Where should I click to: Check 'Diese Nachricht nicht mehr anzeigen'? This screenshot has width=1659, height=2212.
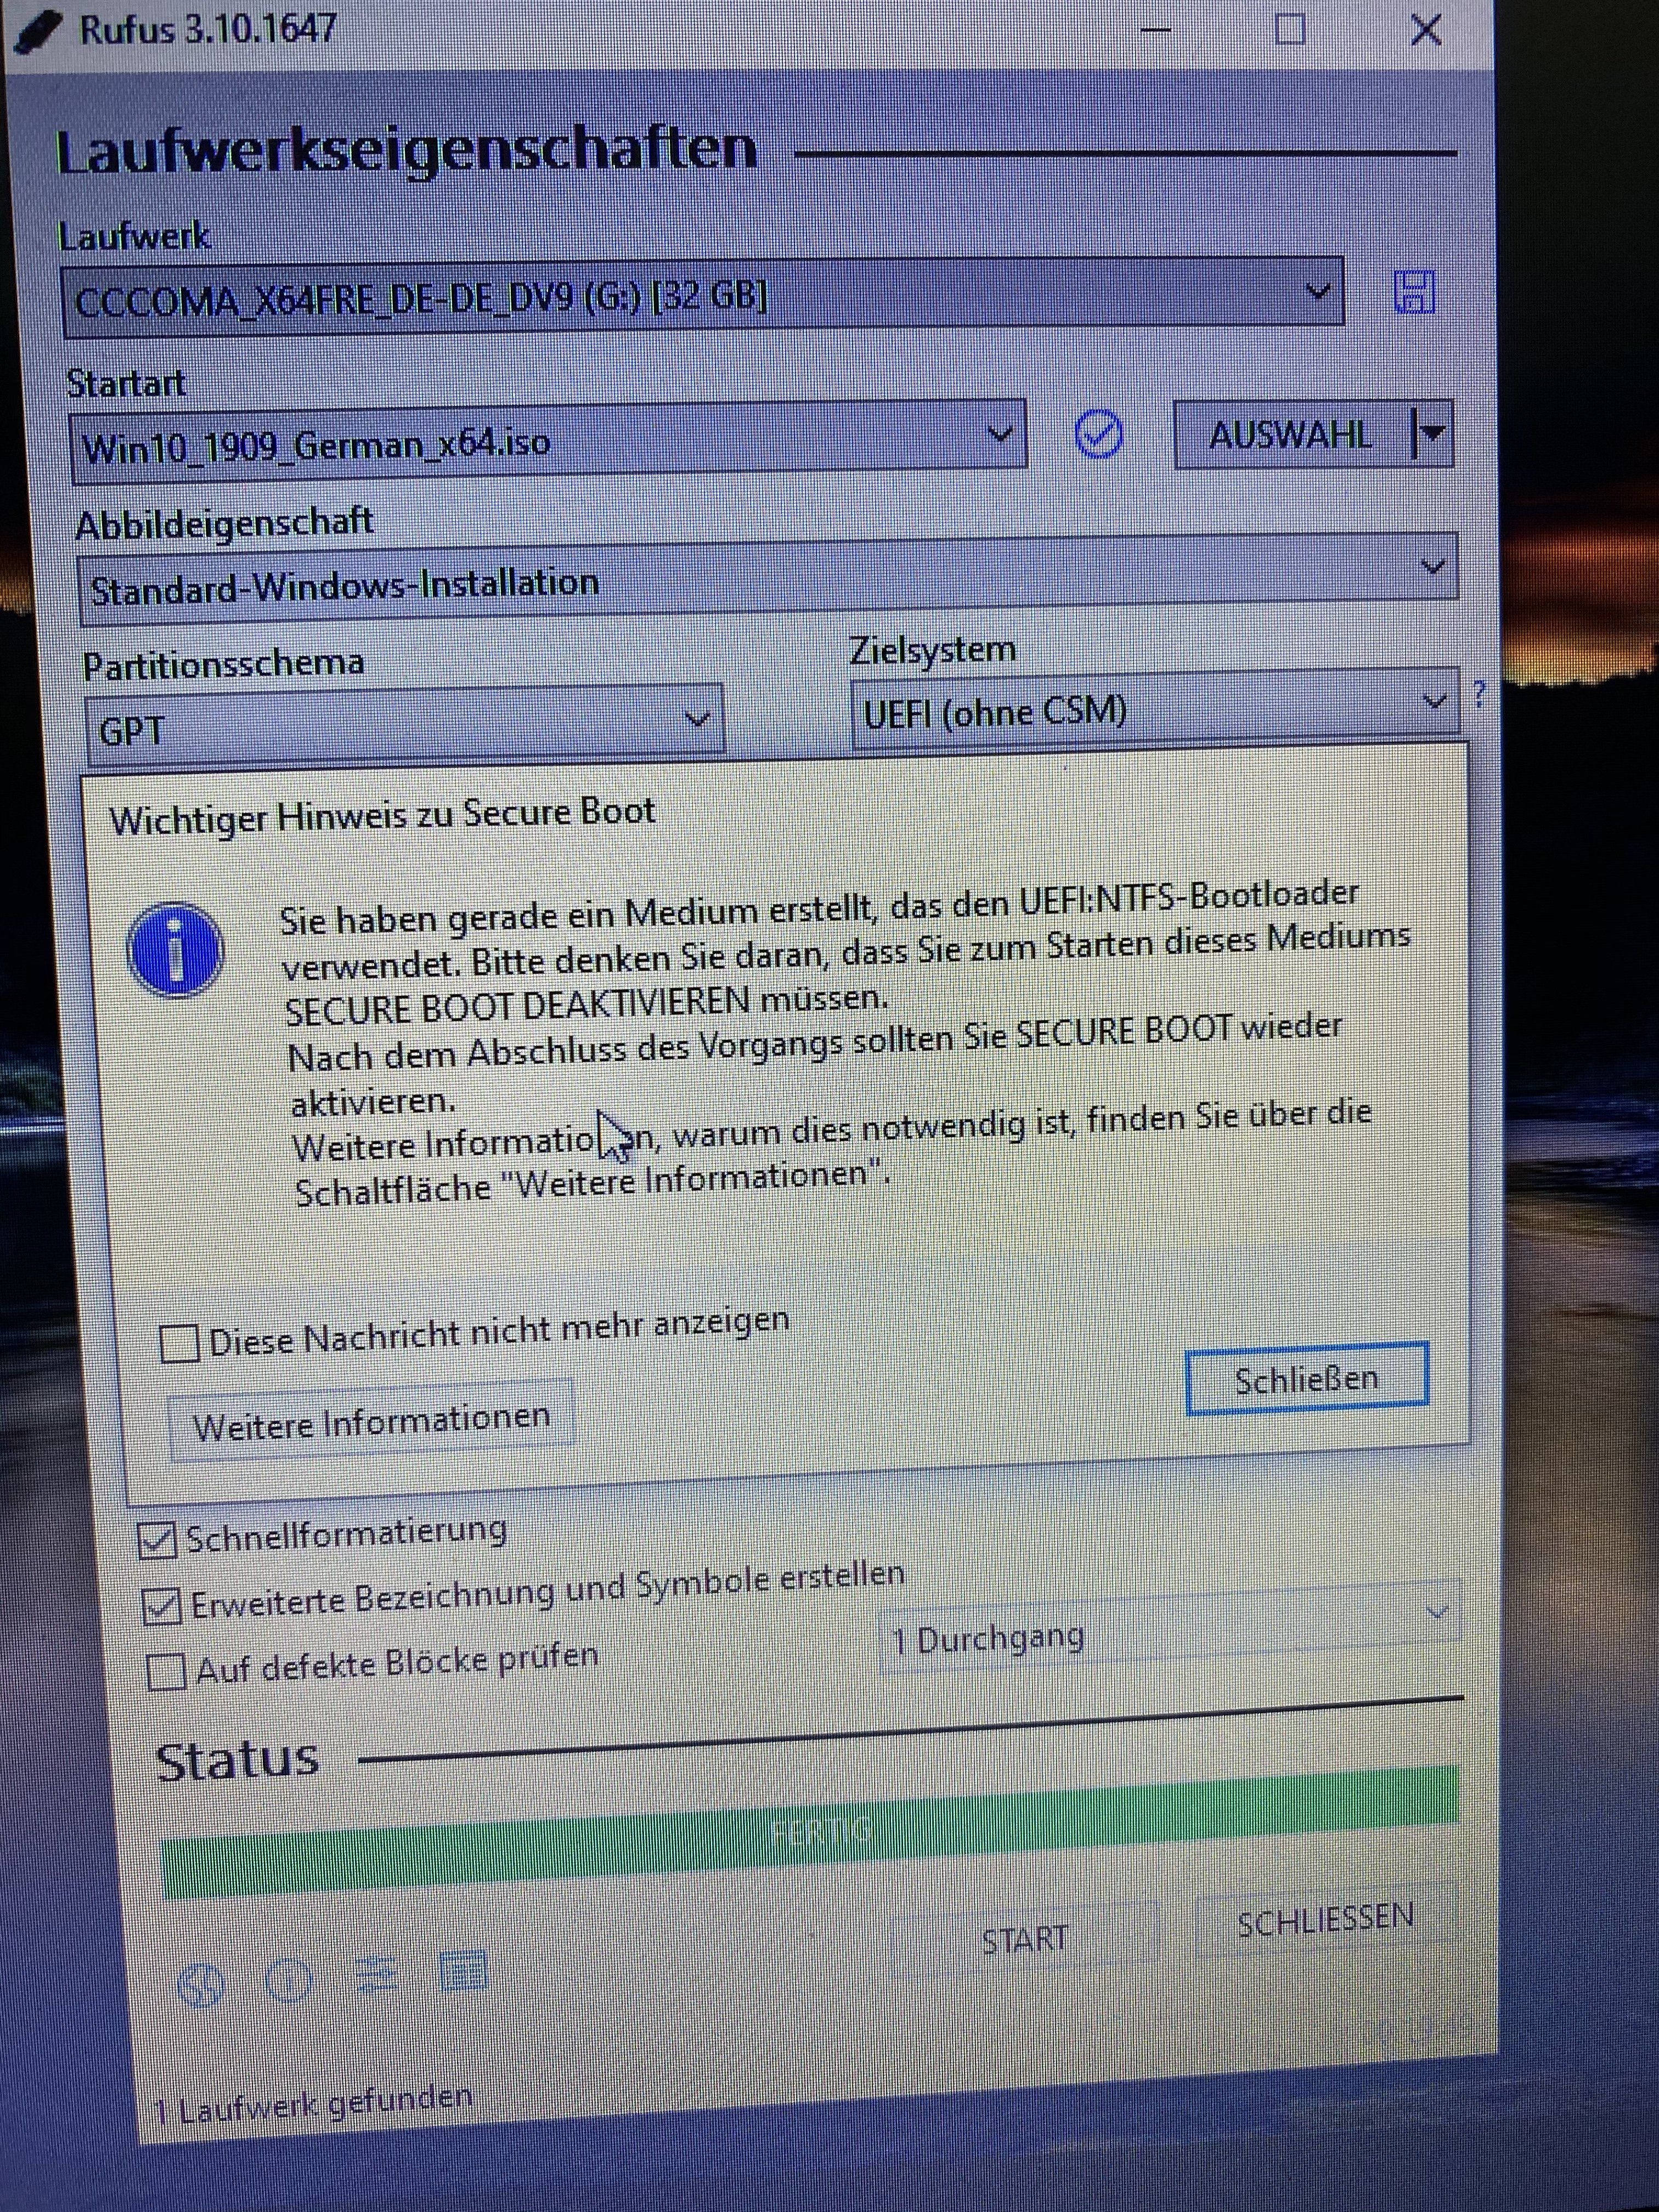click(180, 1343)
